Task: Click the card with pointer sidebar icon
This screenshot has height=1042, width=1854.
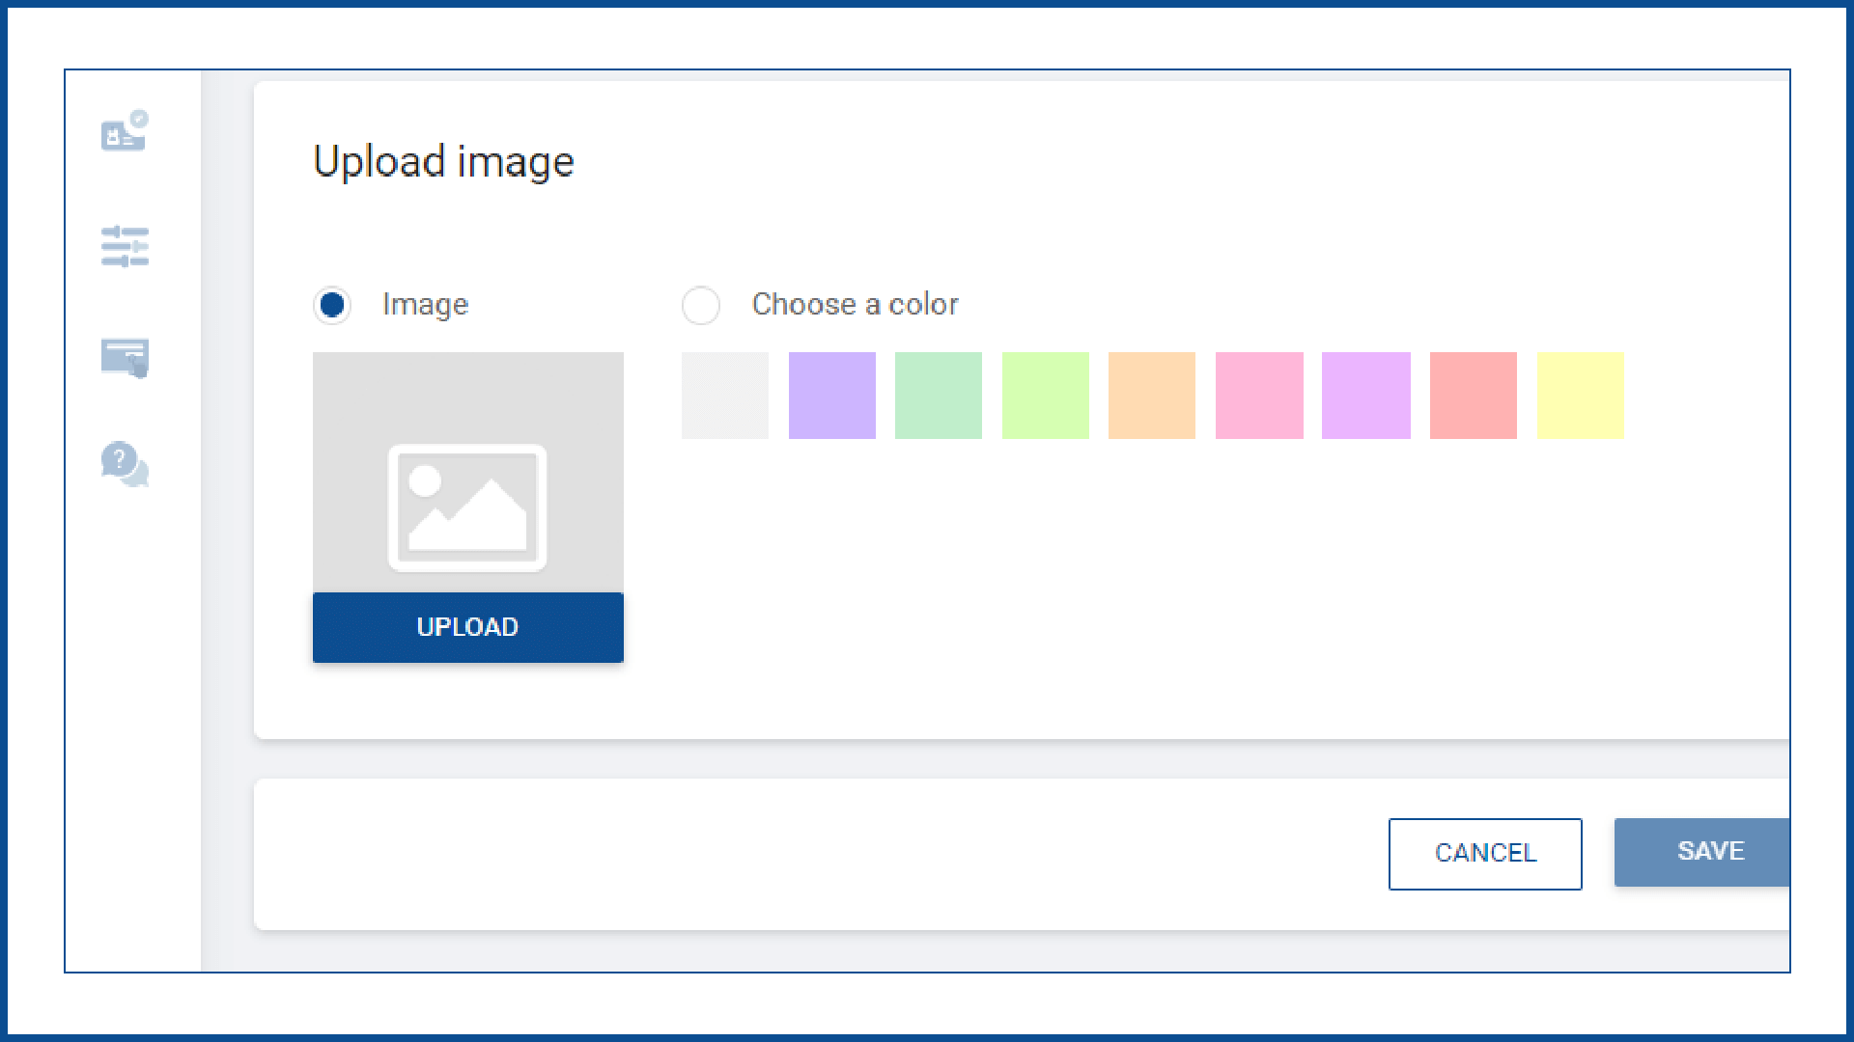Action: 125,358
